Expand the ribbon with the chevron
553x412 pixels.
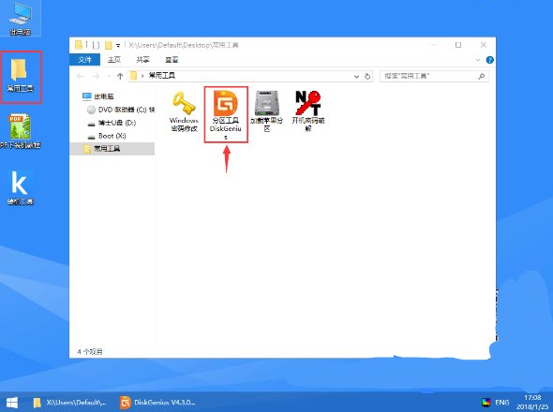[478, 60]
